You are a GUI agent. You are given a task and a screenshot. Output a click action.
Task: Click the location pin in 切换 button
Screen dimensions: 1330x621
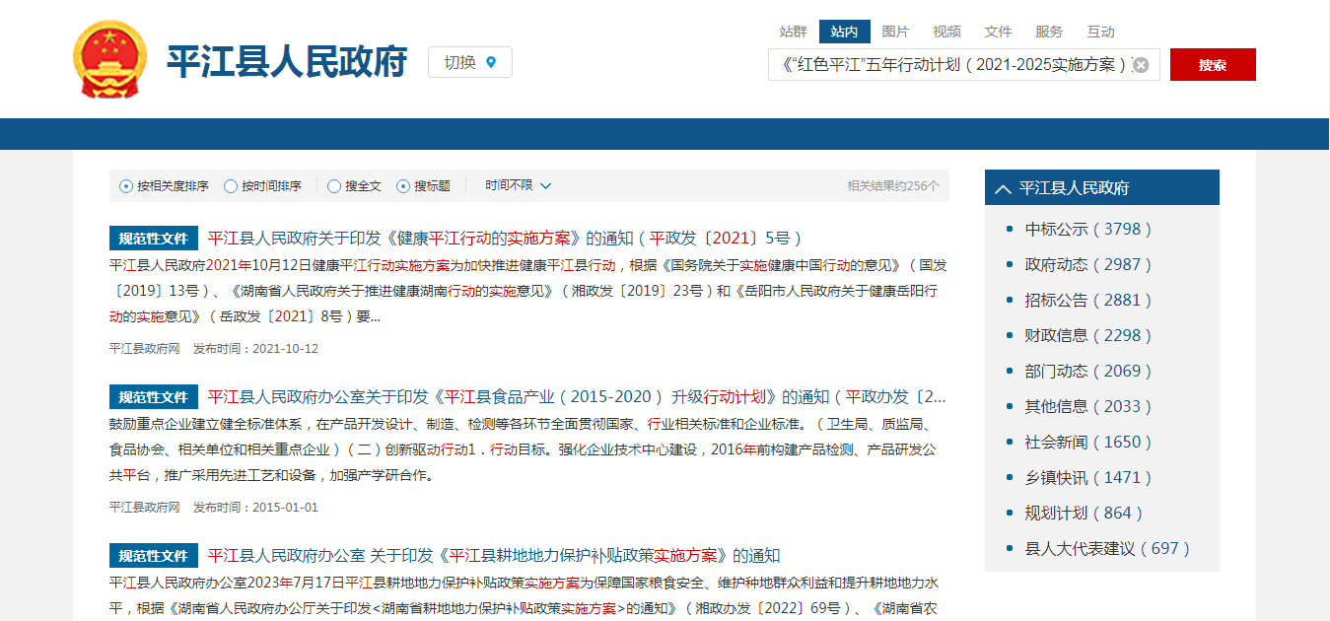coord(492,62)
